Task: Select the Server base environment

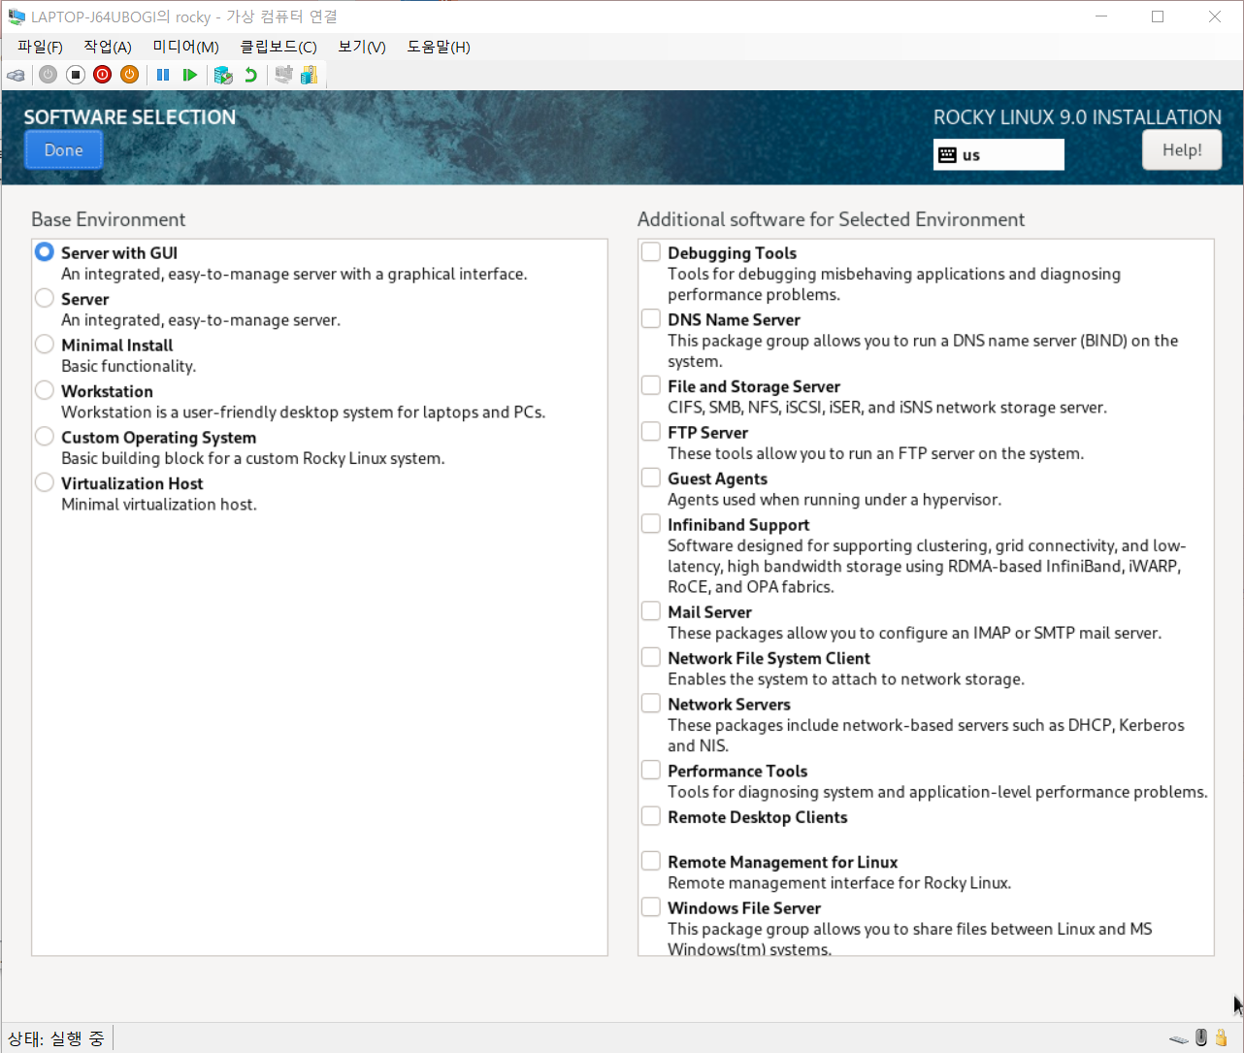Action: tap(45, 298)
